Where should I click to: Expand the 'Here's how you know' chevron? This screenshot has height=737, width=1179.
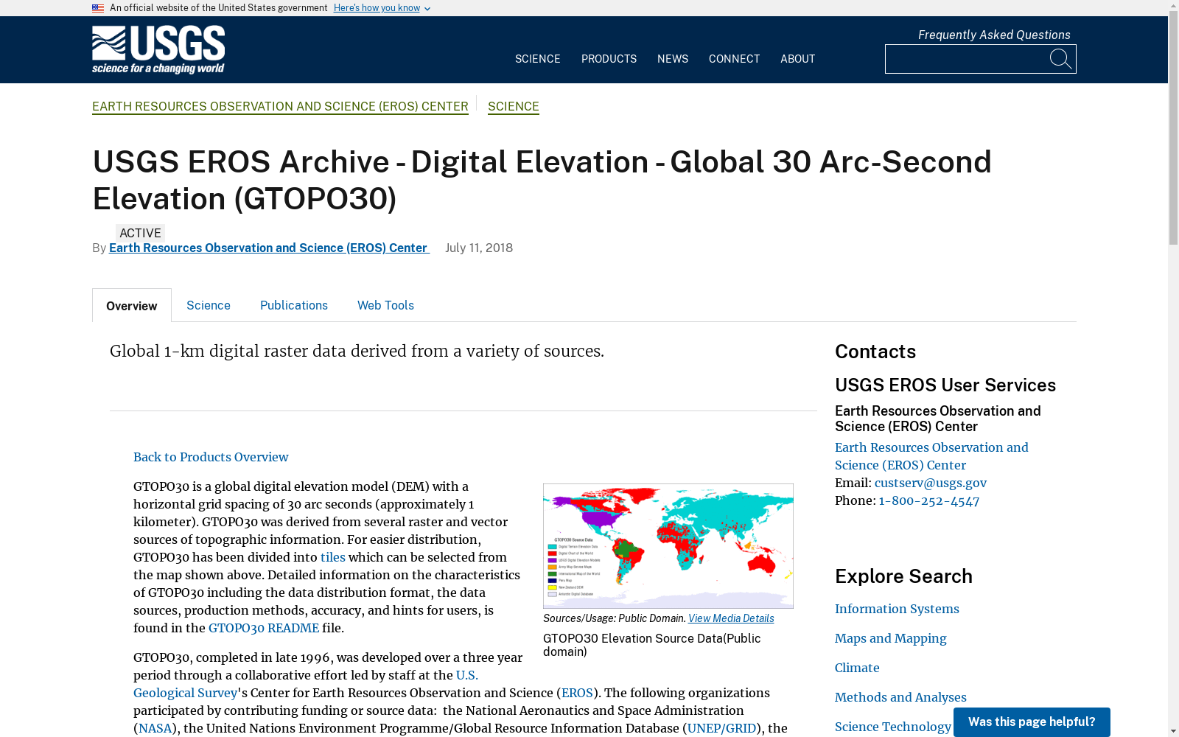pyautogui.click(x=427, y=9)
